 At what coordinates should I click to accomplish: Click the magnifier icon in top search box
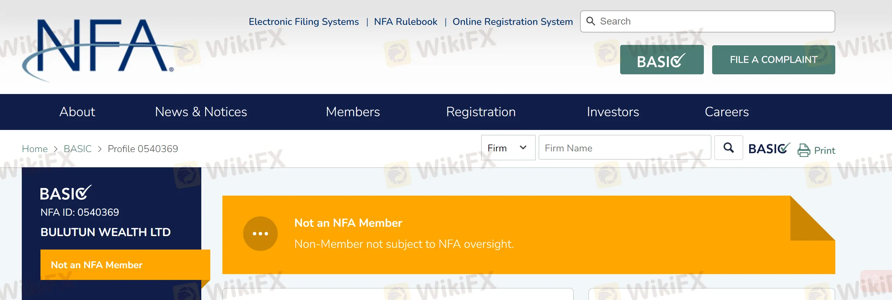(x=590, y=21)
